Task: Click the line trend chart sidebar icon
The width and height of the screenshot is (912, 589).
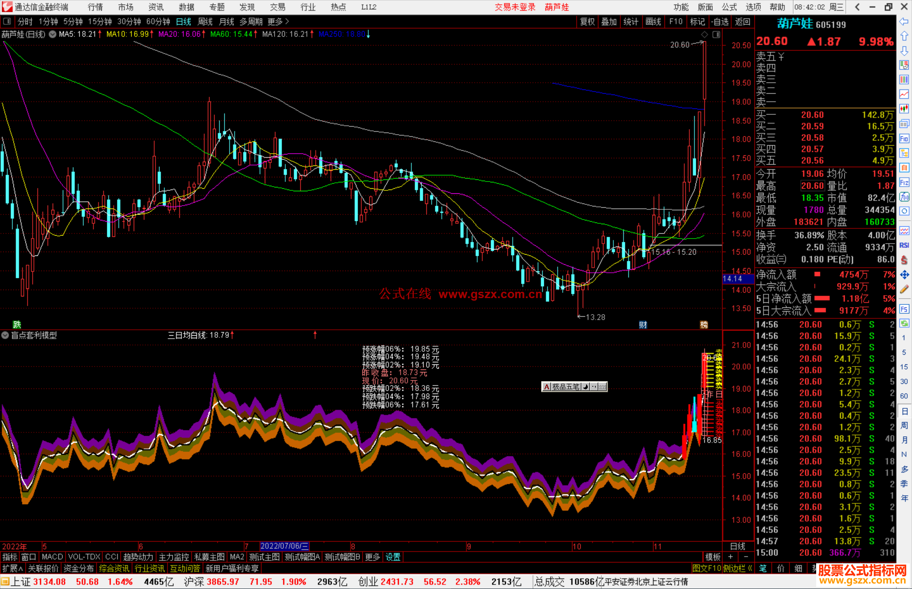Action: (904, 94)
